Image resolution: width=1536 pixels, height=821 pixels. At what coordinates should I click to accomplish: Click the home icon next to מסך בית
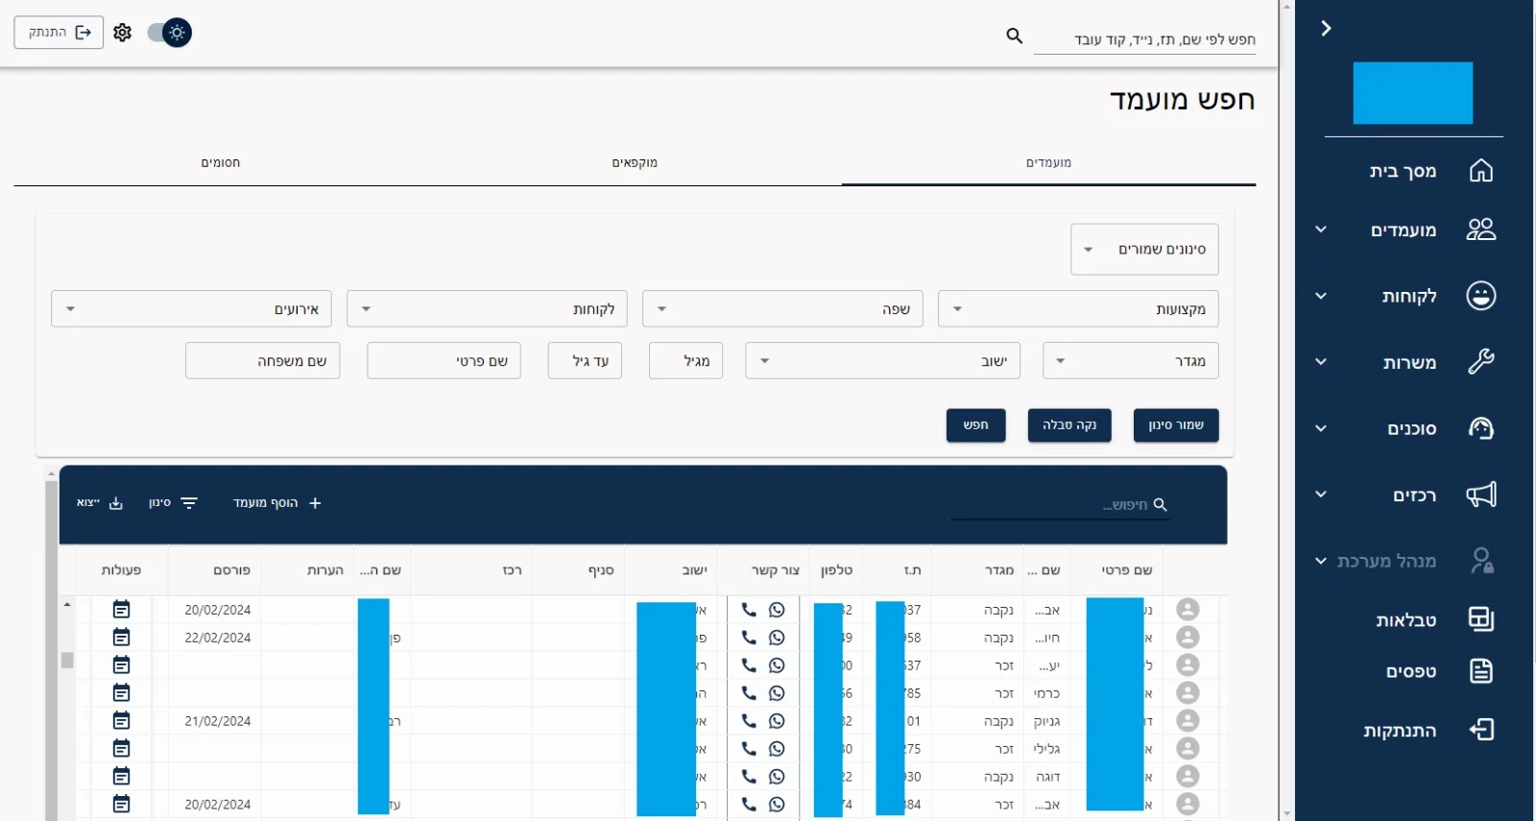coord(1480,171)
